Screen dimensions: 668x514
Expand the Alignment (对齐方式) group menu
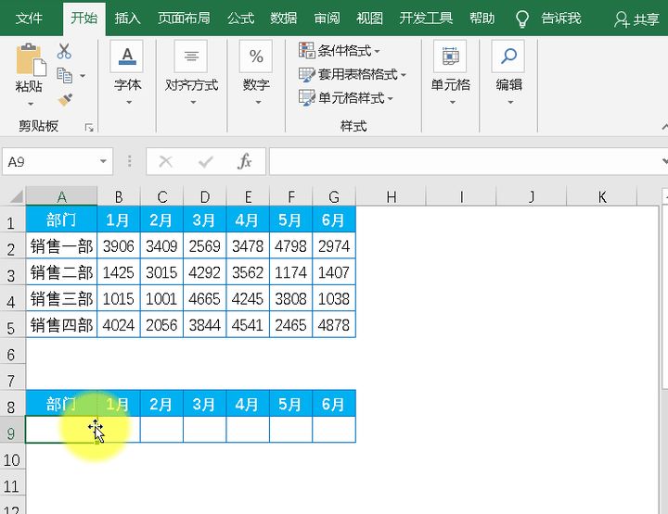click(x=191, y=72)
